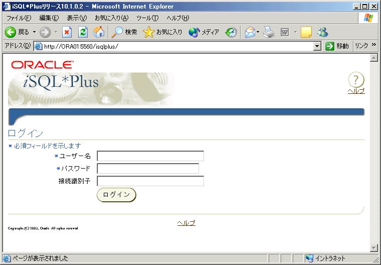Click the イントラネット zone icon in status bar
Screen dimensions: 381x265
point(309,258)
